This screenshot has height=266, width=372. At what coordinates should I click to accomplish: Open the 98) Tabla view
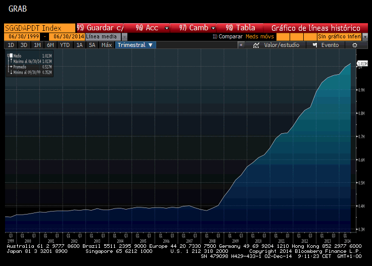240,28
